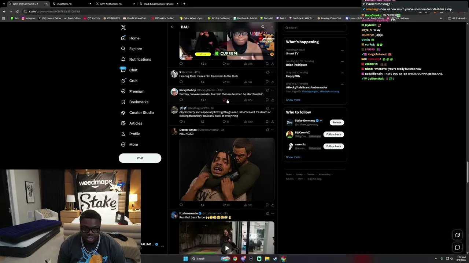Repost Dexter Amos's KILL KOZZI post
Image resolution: width=469 pixels, height=263 pixels.
pos(203,205)
